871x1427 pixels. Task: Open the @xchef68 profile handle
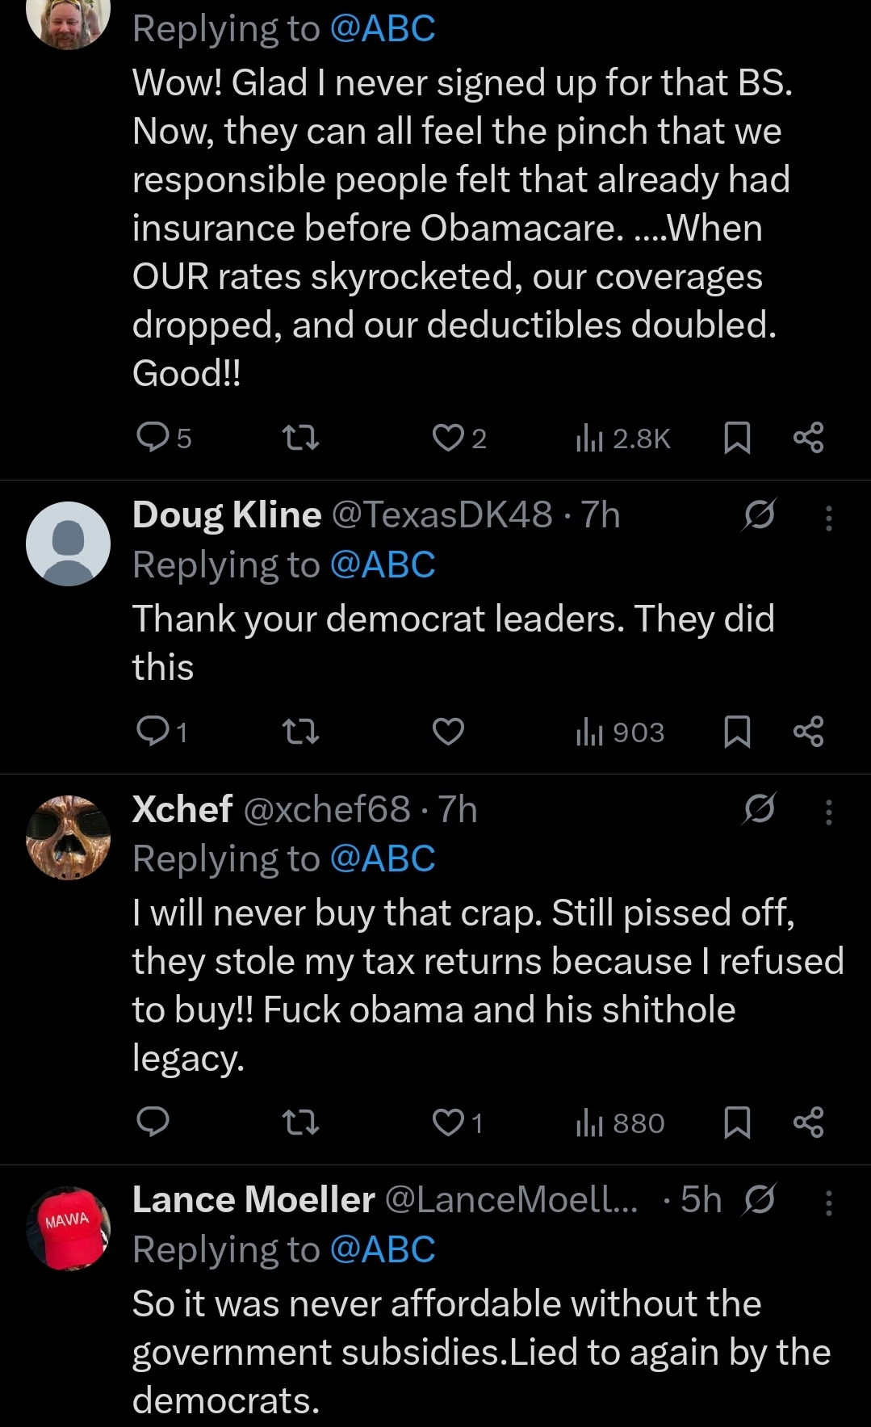coord(327,809)
